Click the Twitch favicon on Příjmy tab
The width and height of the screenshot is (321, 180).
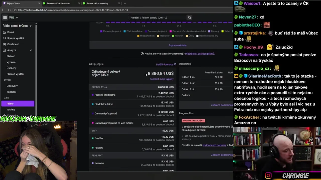tap(5, 3)
